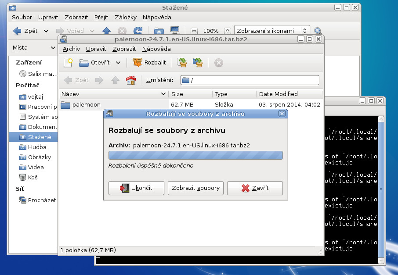This screenshot has height=275, width=398.
Task: Click the extraction progress bar
Action: pyautogui.click(x=195, y=155)
